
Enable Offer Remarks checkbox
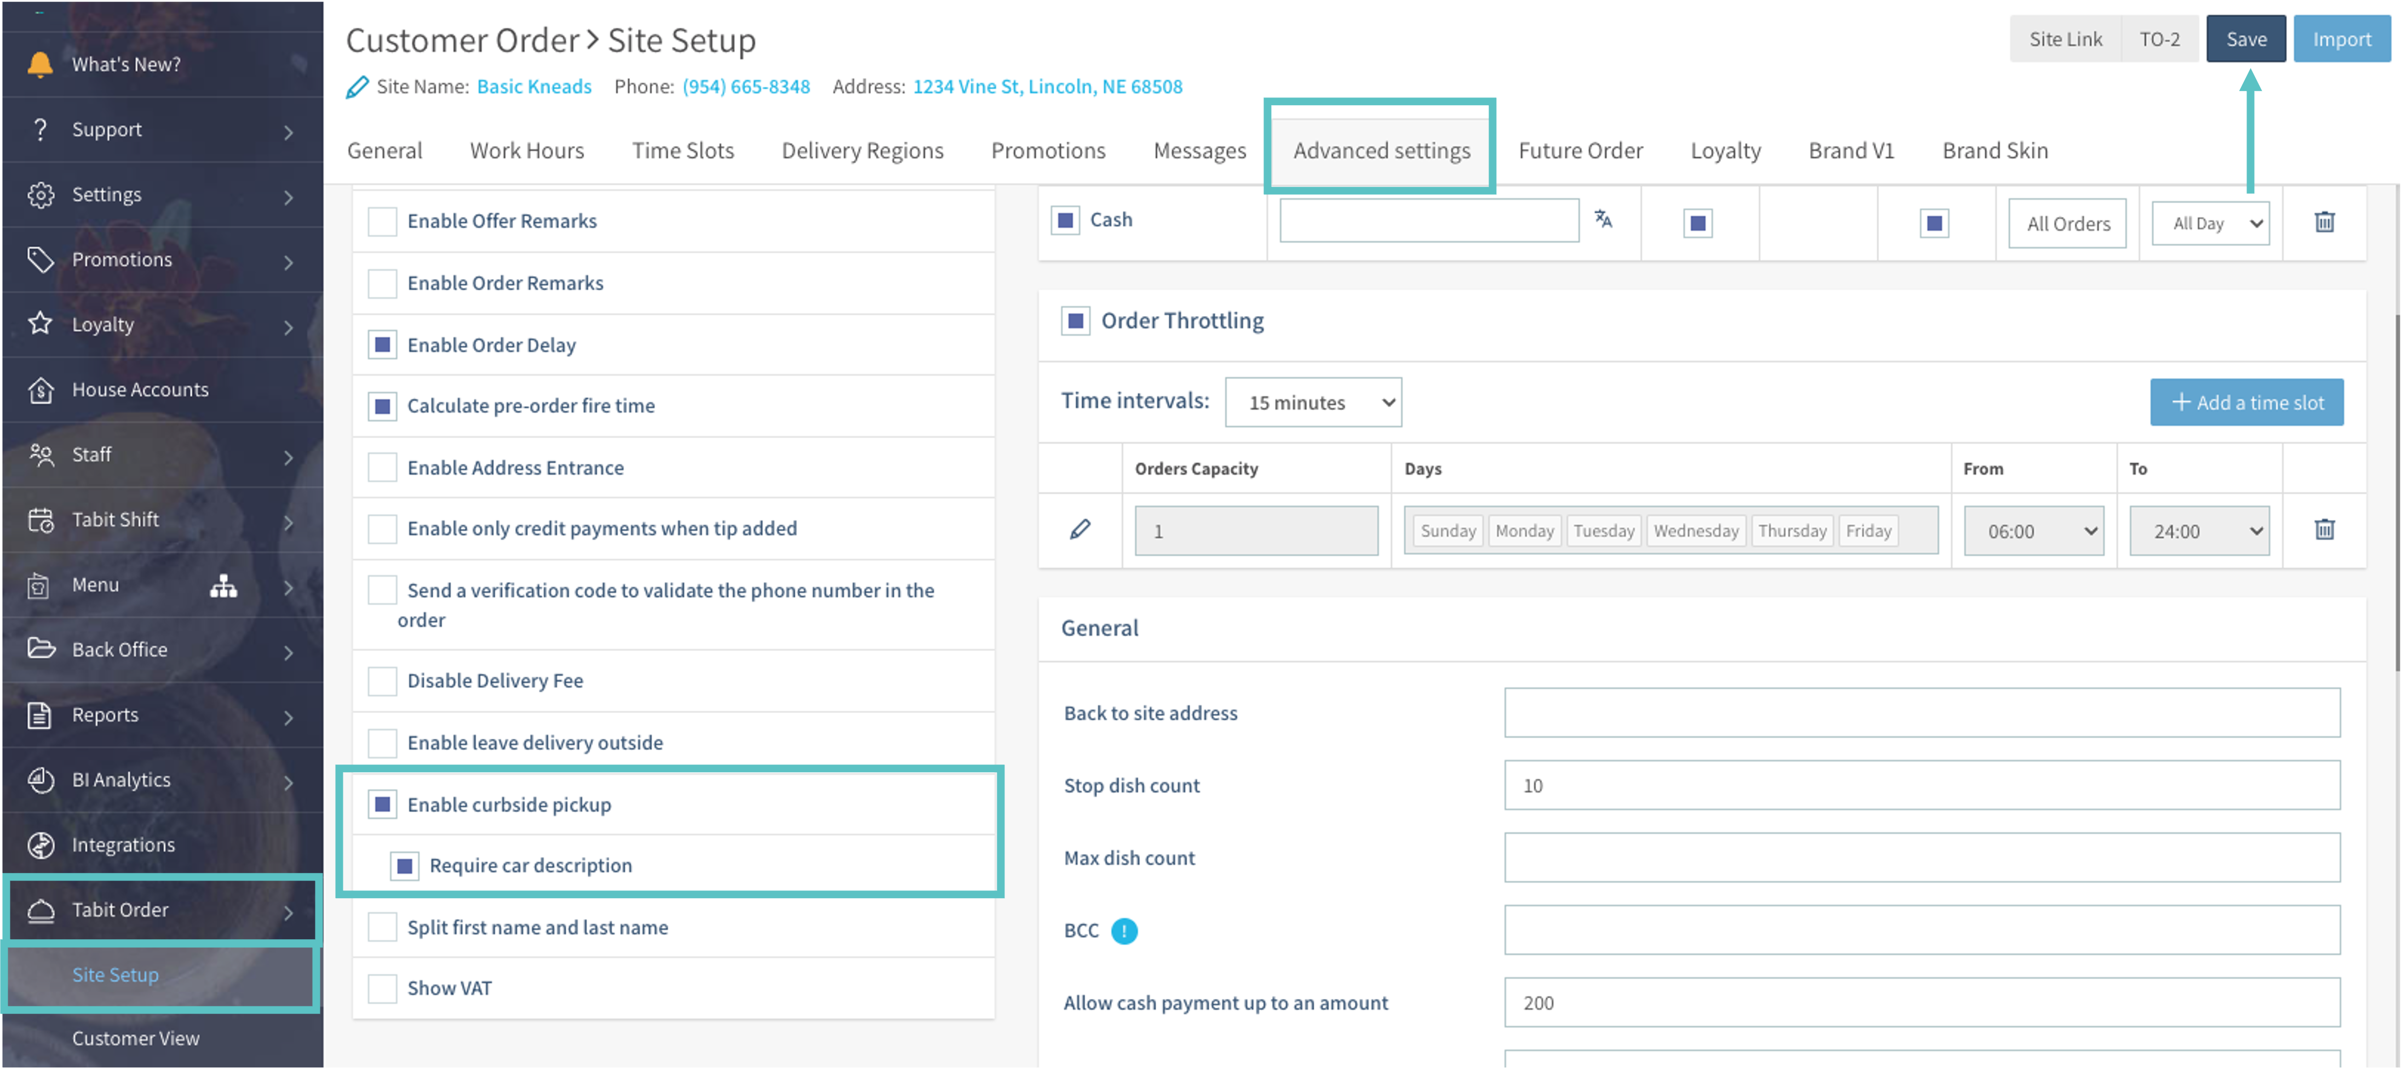tap(382, 222)
